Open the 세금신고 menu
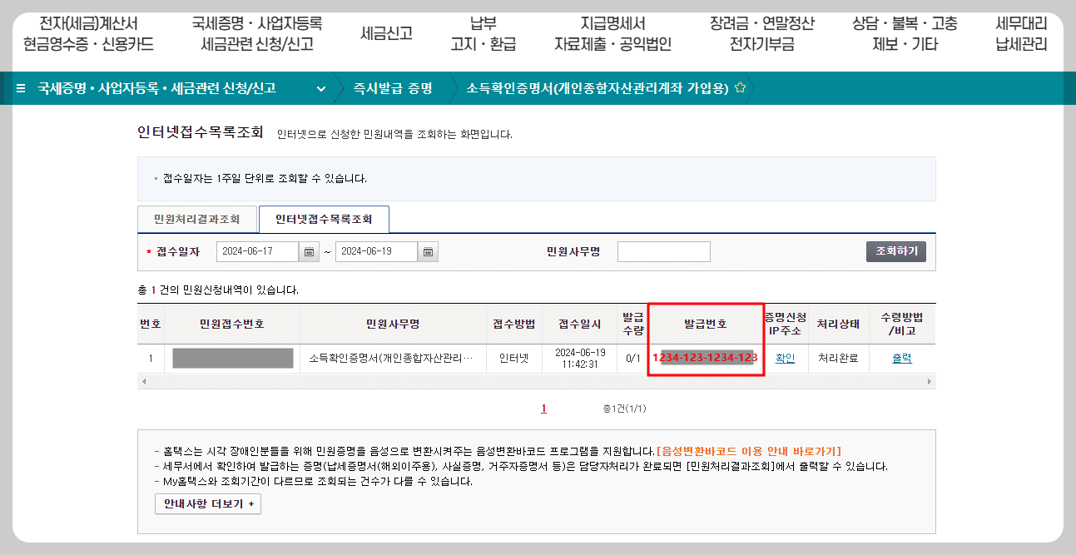The height and width of the screenshot is (555, 1076). coord(385,34)
